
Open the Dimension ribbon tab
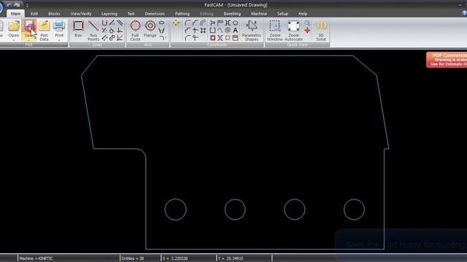tap(155, 14)
